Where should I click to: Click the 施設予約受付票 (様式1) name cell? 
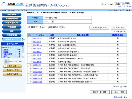coord(83,38)
